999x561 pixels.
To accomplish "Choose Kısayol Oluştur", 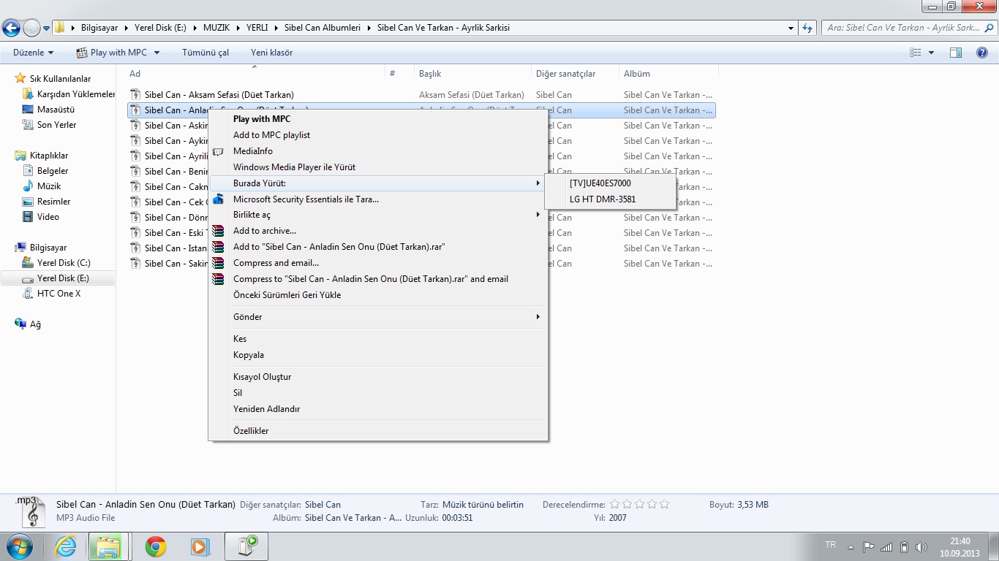I will [262, 377].
